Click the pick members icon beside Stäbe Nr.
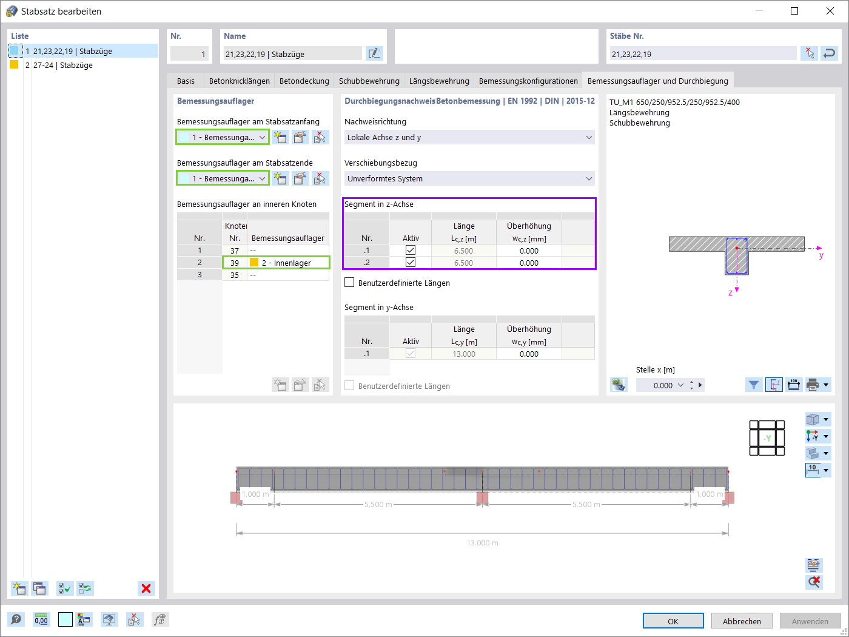The image size is (849, 637). (x=809, y=53)
